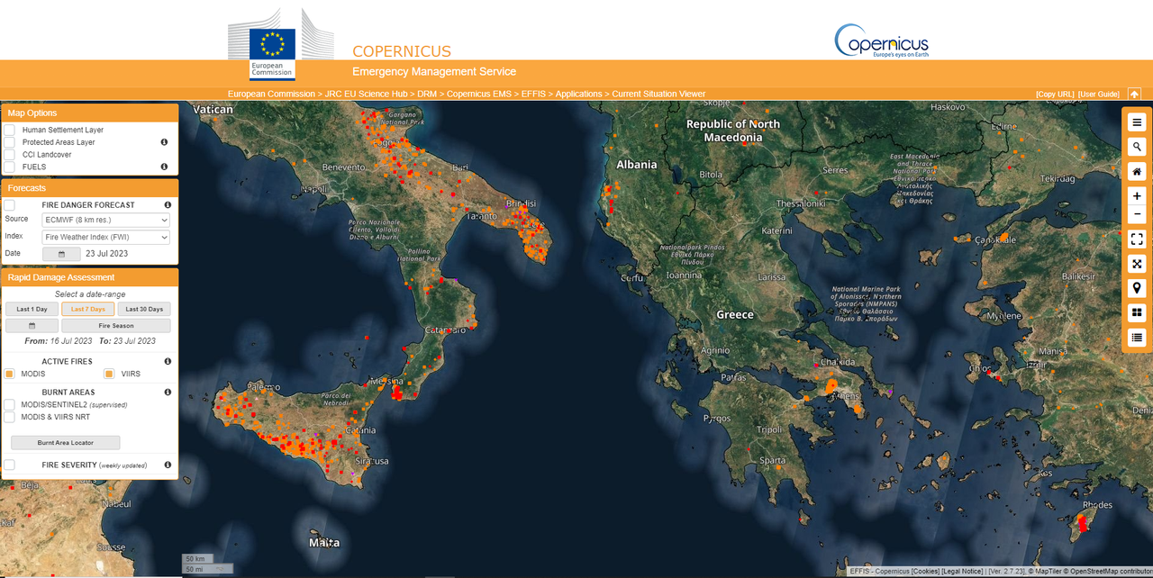Collapse the Map Options panel header

[x=89, y=113]
